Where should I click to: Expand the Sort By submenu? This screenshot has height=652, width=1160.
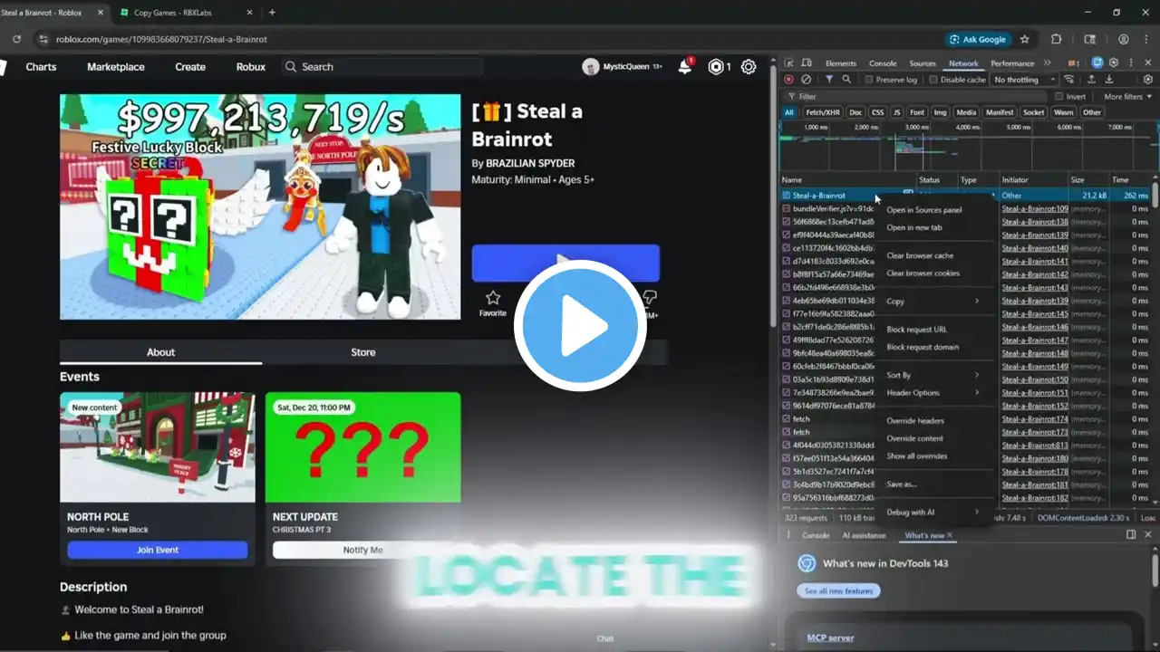[x=933, y=375]
